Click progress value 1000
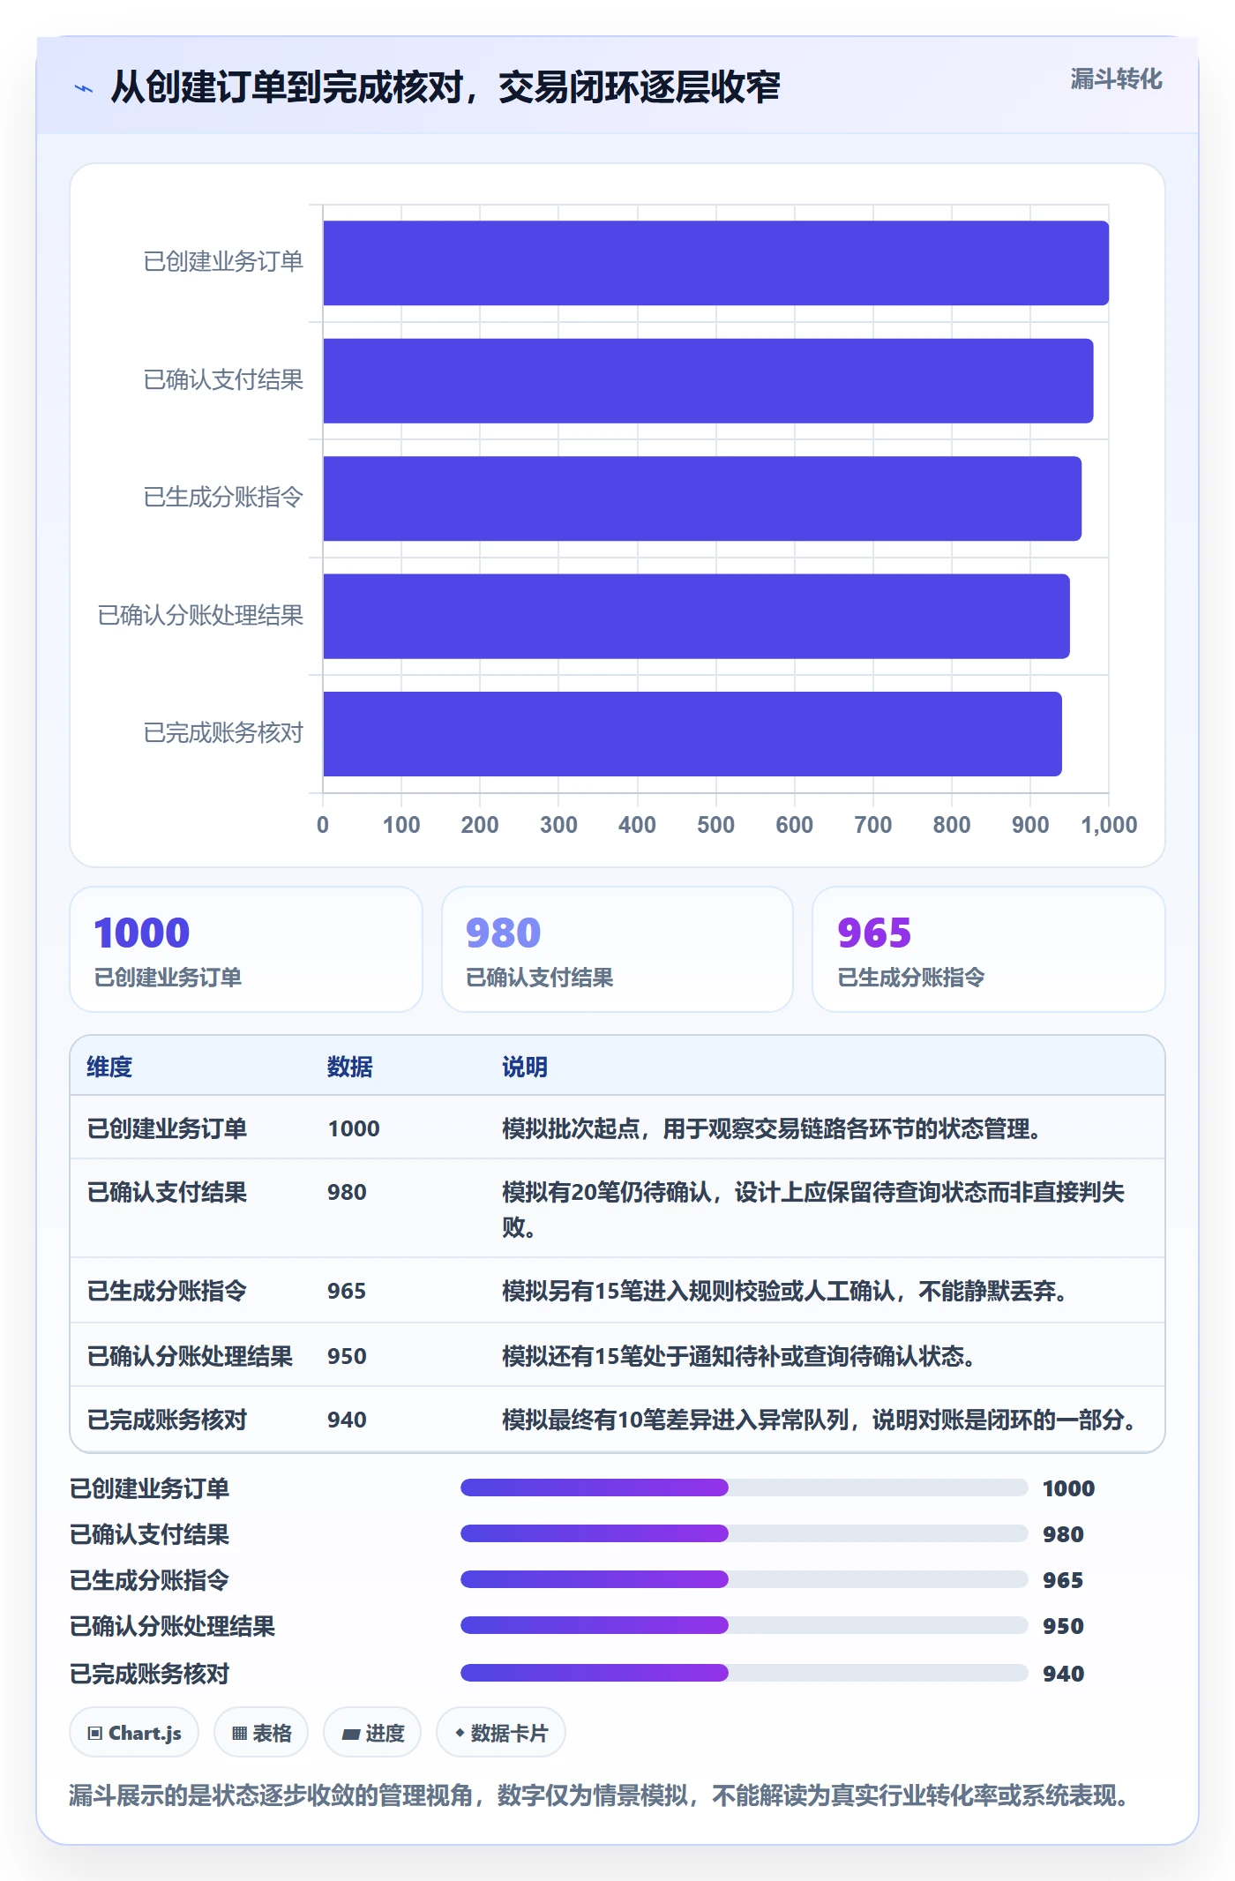The image size is (1235, 1881). [x=1068, y=1488]
